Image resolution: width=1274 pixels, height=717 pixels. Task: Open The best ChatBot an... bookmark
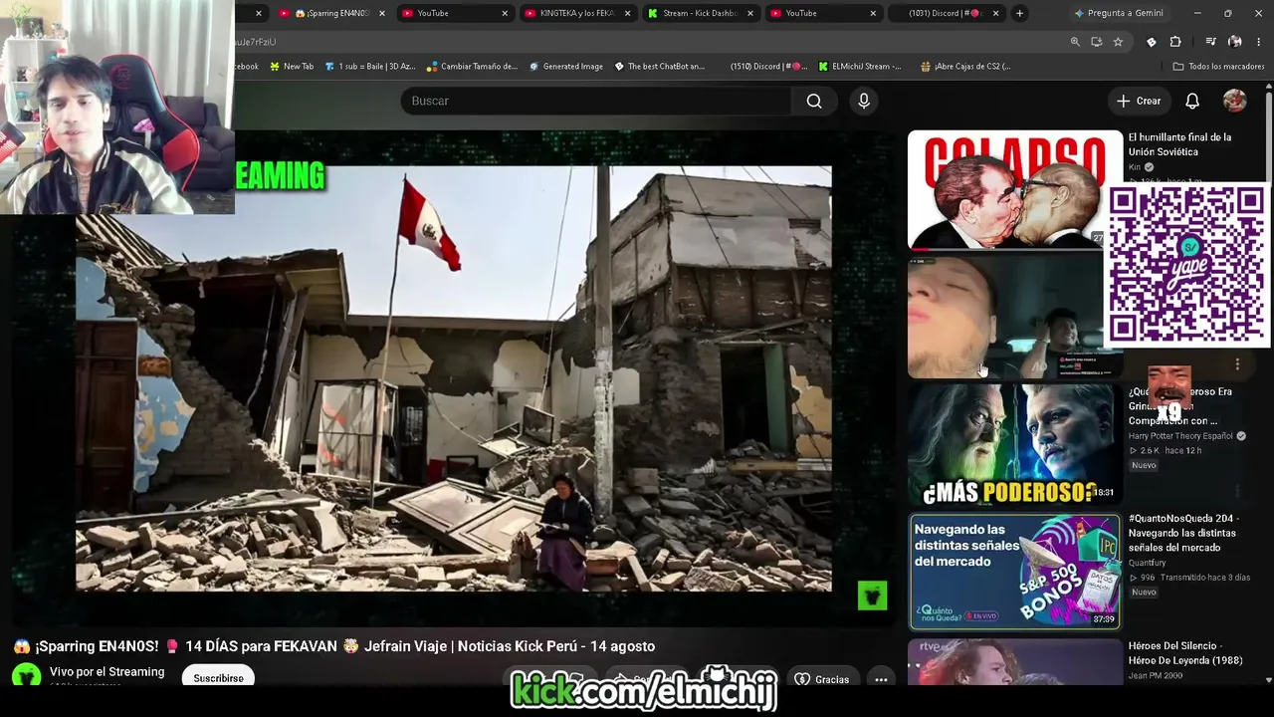(660, 67)
